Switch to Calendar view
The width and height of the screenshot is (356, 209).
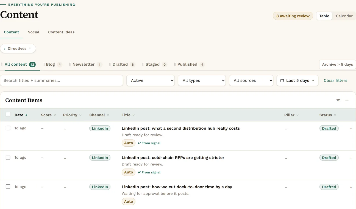pos(344,16)
